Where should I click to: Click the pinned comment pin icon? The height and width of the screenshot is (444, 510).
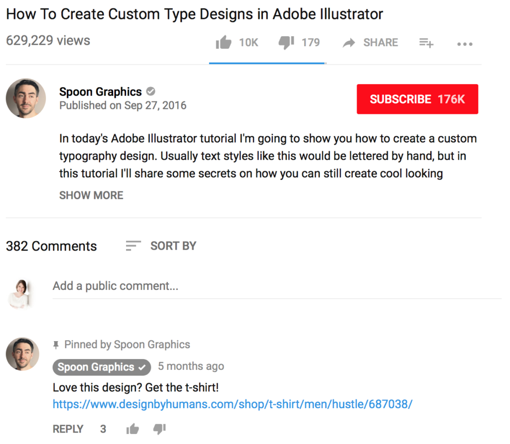56,344
